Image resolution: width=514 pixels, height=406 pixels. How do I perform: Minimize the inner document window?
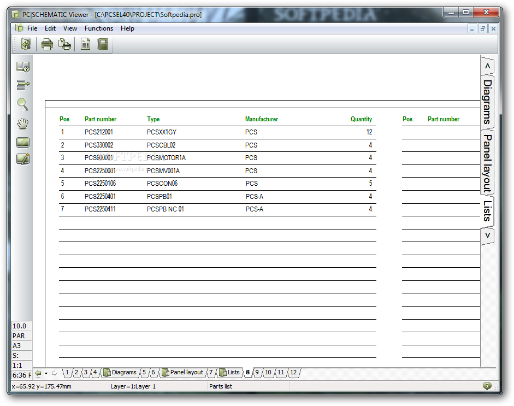click(x=472, y=28)
